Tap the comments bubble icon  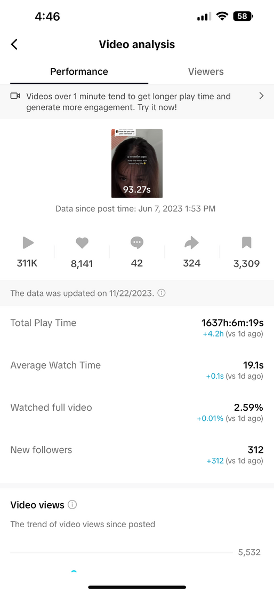(x=137, y=243)
